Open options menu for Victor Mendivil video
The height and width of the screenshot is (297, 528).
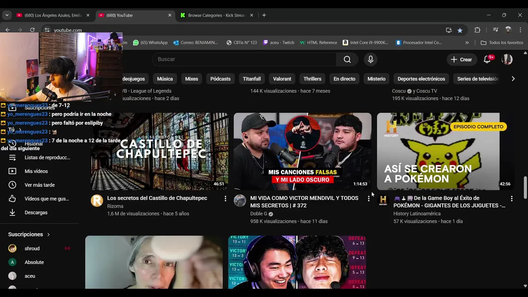[x=368, y=198]
